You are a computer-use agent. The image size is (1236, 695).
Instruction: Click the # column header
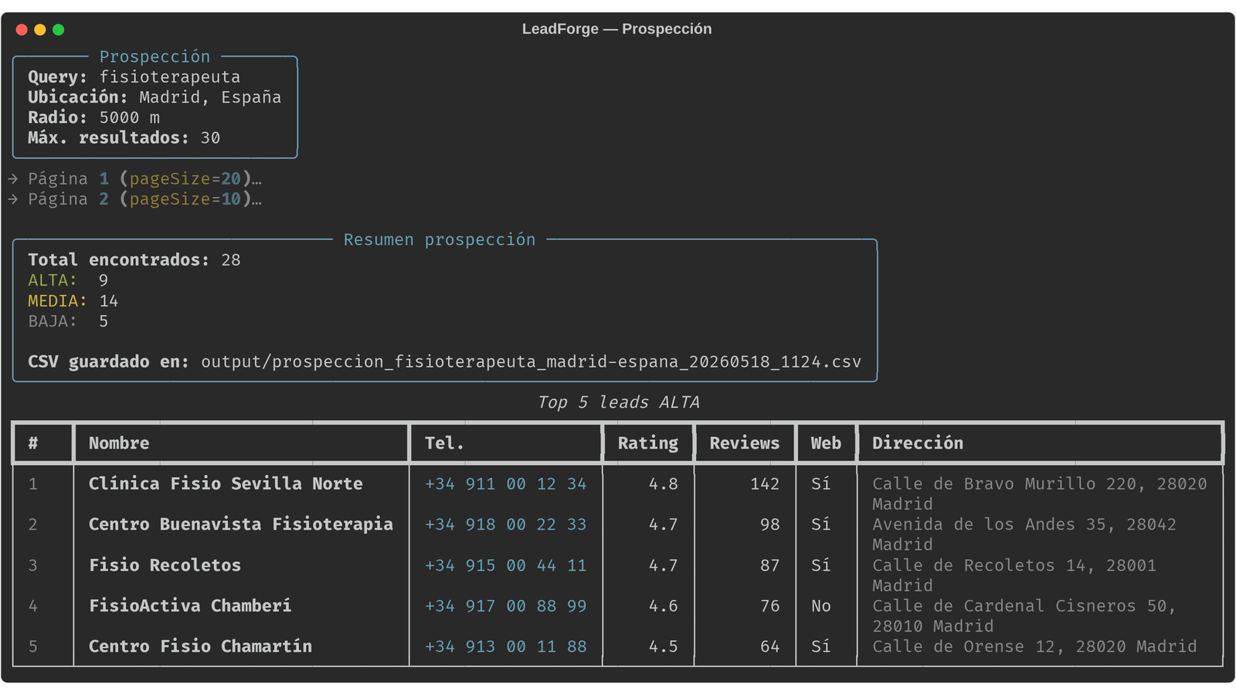click(33, 443)
